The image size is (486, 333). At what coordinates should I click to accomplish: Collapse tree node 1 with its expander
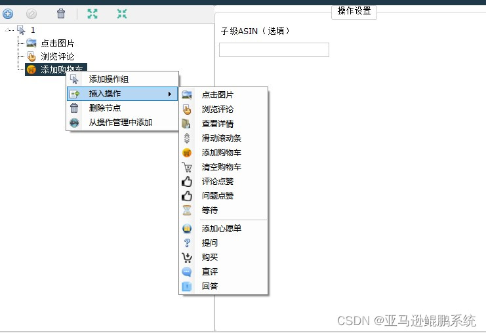coord(7,30)
